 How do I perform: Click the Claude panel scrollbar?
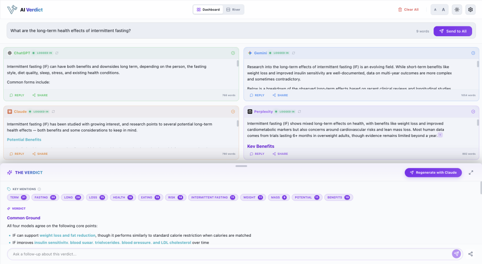click(x=238, y=123)
